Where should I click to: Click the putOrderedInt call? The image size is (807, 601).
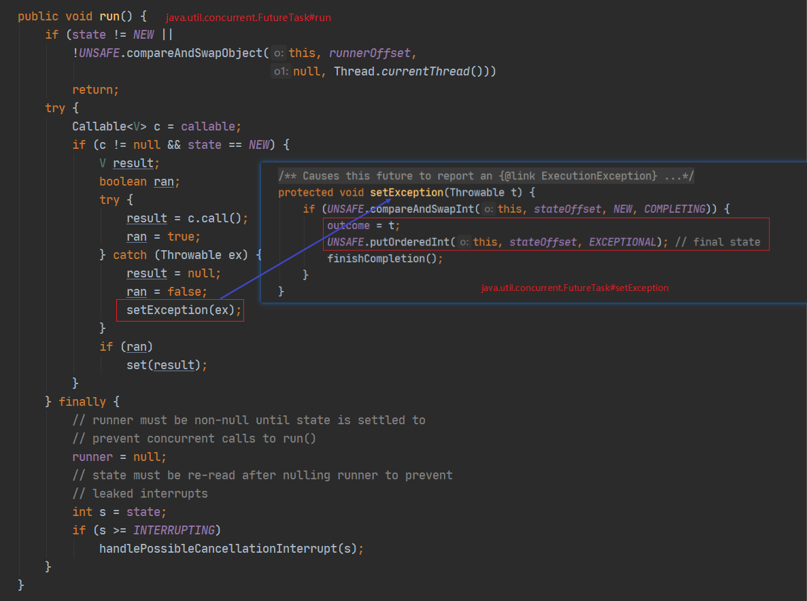[x=410, y=242]
